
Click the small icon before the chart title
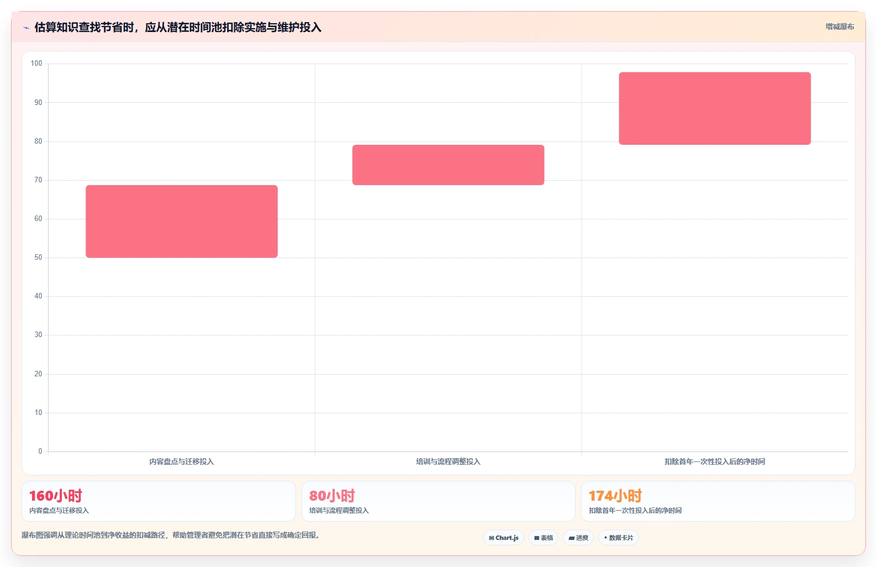(26, 28)
